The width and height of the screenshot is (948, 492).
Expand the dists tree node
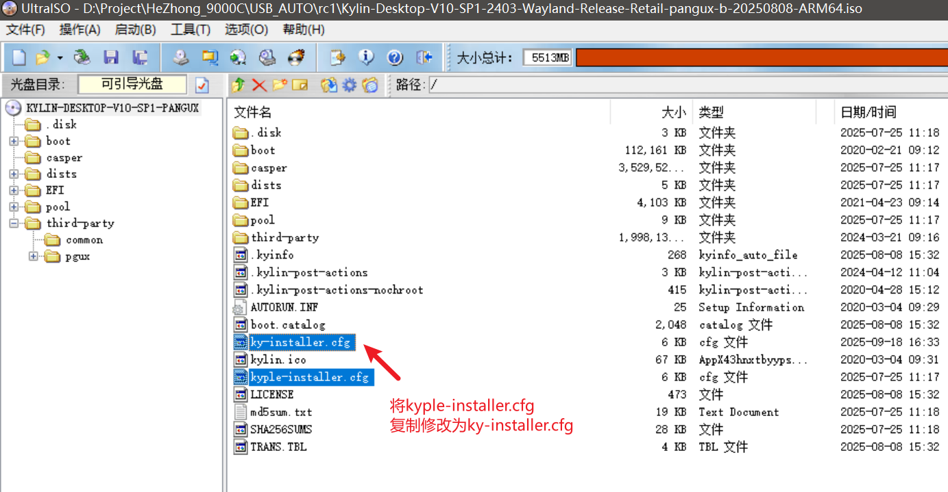pyautogui.click(x=14, y=174)
